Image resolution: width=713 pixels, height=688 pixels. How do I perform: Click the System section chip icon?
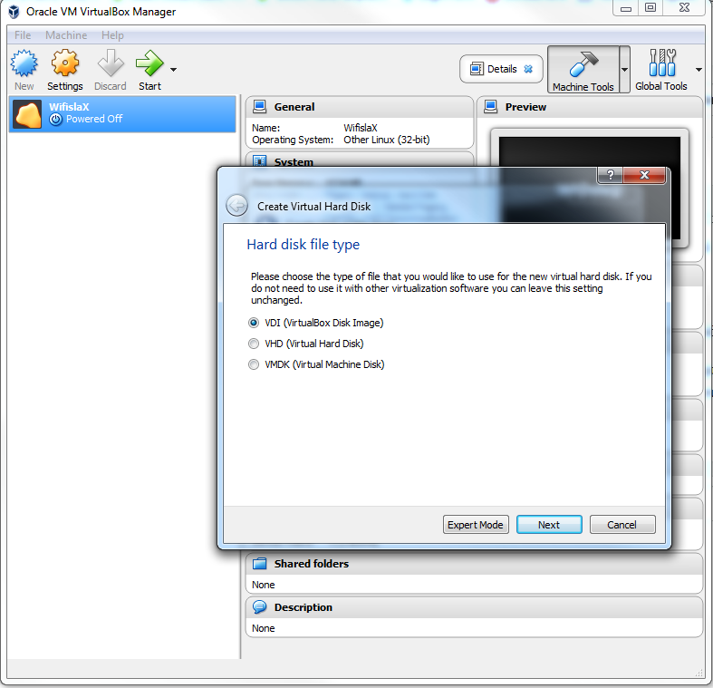(x=260, y=161)
